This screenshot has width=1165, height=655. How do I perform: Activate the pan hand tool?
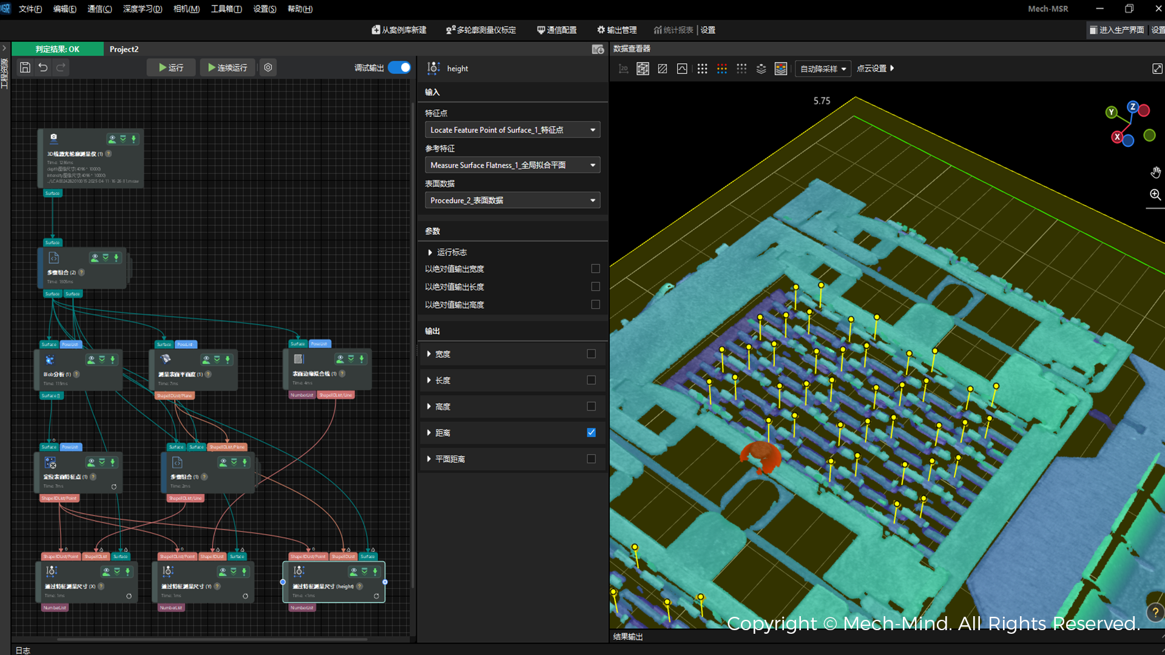[1155, 172]
